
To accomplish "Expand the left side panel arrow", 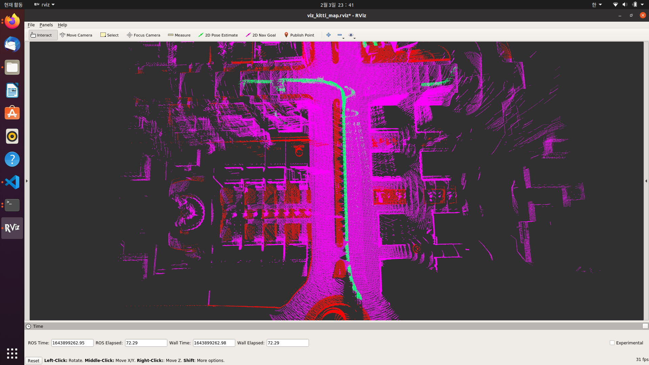I will pos(27,181).
